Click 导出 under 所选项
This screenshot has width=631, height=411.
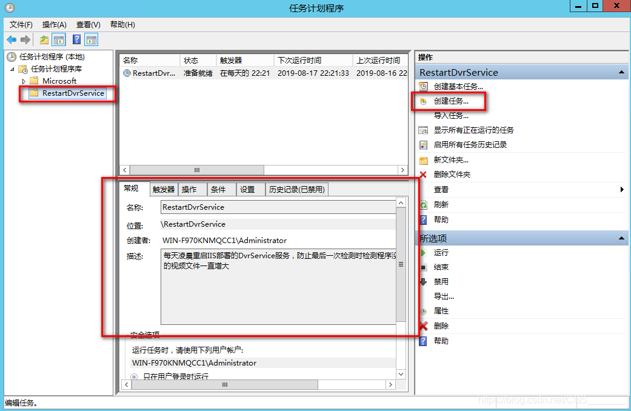tap(442, 296)
